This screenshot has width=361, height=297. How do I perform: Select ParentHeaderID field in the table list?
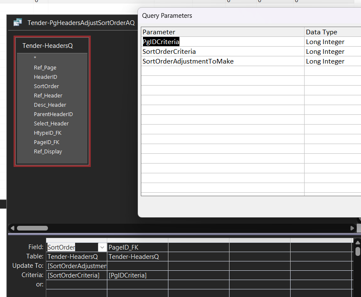click(x=53, y=114)
